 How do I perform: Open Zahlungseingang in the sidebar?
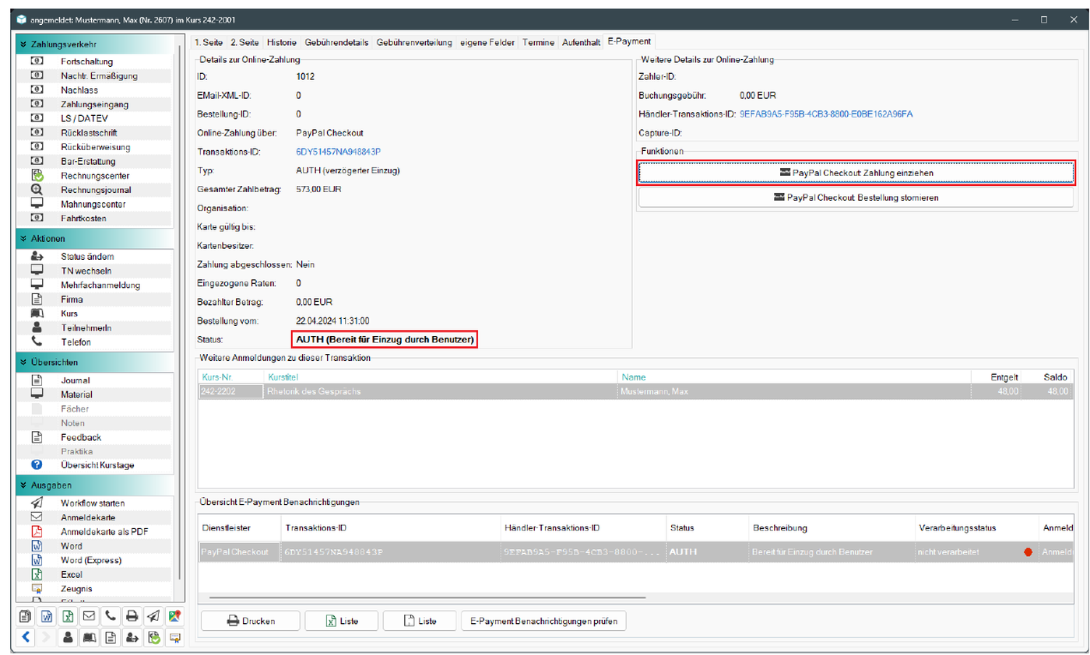click(95, 104)
